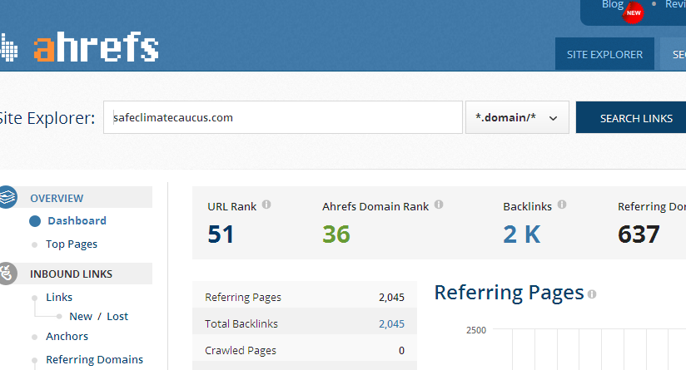Open the Lost links report
This screenshot has width=686, height=370.
[x=117, y=316]
